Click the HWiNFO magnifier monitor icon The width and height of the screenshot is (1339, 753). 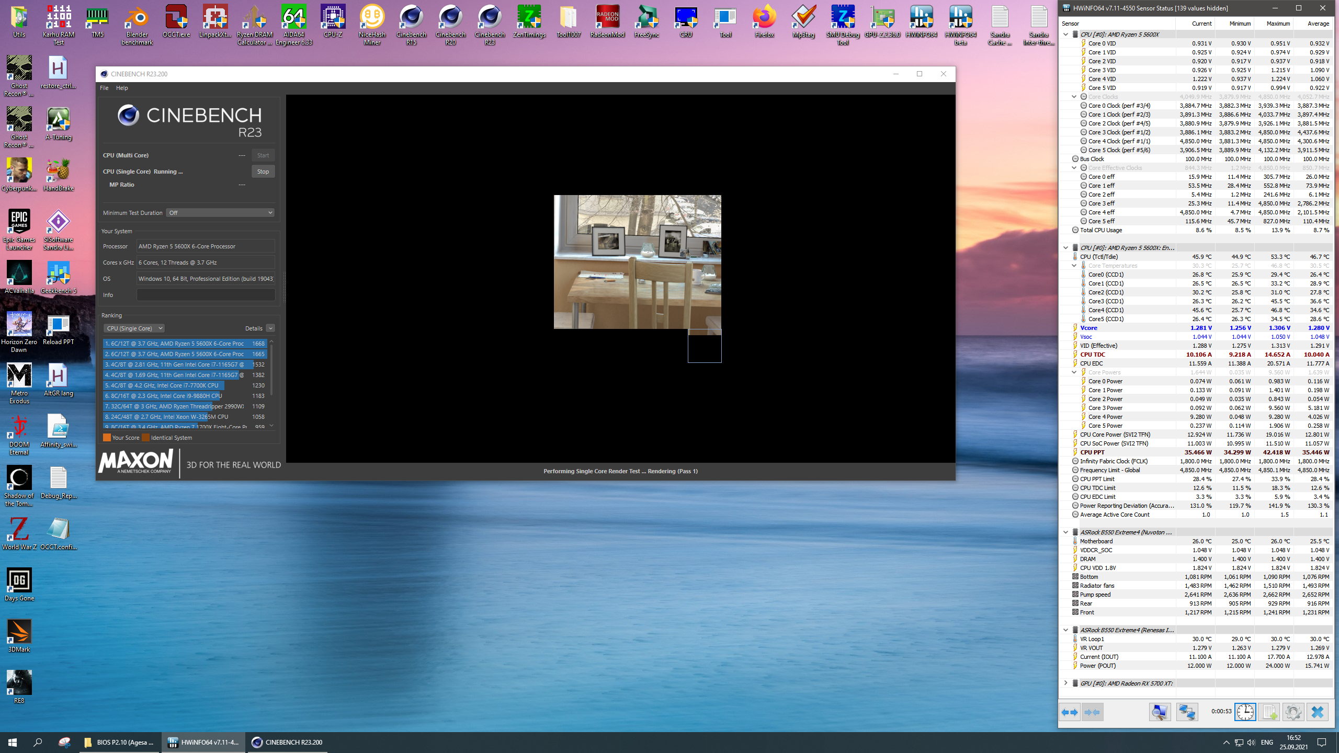(1159, 712)
